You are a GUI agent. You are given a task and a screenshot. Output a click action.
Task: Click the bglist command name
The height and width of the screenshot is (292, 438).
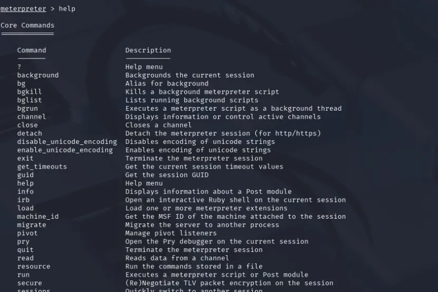30,100
